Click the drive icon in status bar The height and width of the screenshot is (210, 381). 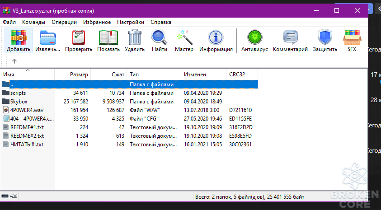click(x=5, y=196)
